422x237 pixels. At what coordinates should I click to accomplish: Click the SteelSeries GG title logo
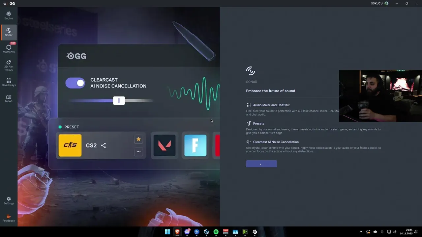point(9,3)
